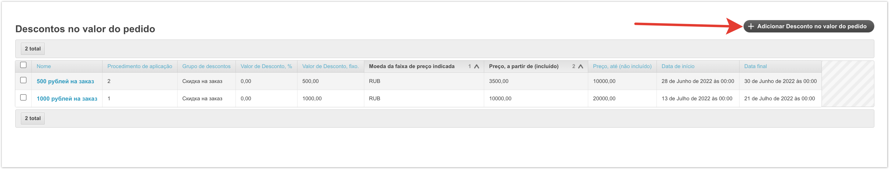Viewport: 889px width, 169px height.
Task: Sort by Data de início column
Action: pyautogui.click(x=678, y=66)
